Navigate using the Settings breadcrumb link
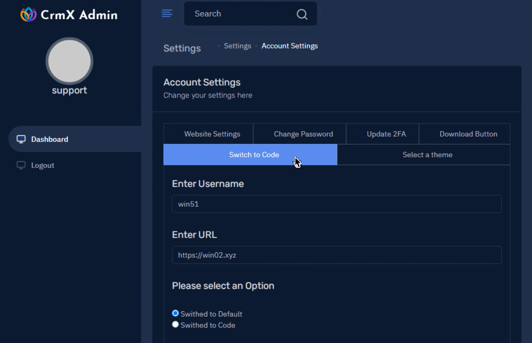Image resolution: width=532 pixels, height=343 pixels. 237,46
